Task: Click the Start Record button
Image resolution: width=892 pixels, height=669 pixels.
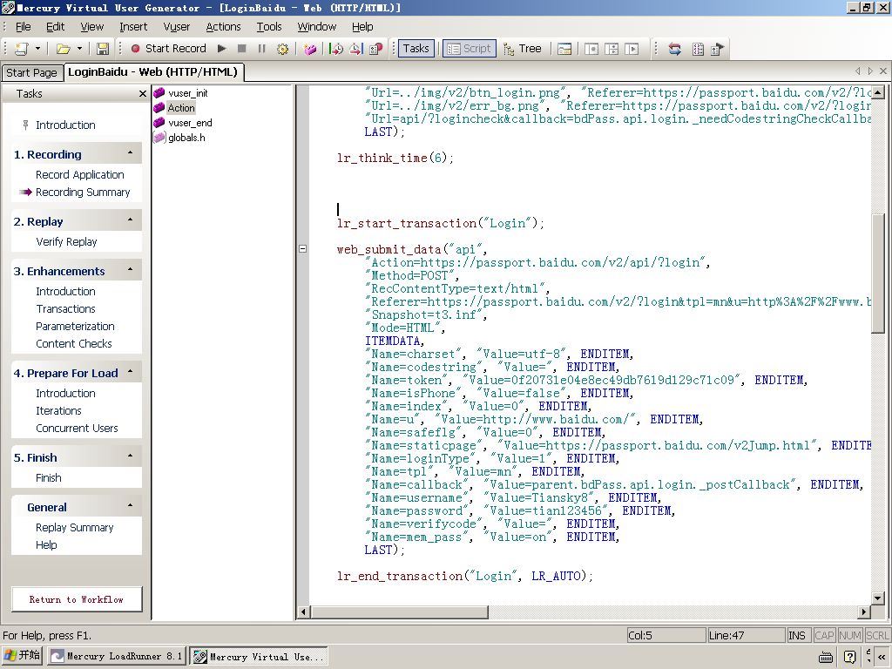Action: [168, 49]
